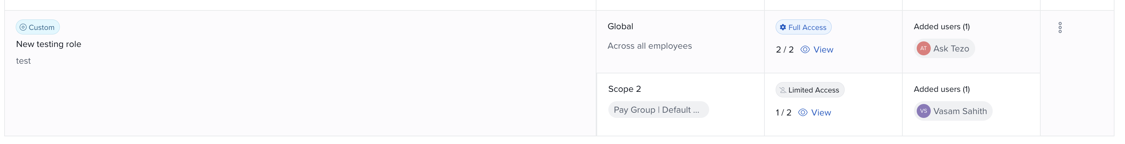Click the Global scope heading
The image size is (1125, 144).
click(x=620, y=26)
